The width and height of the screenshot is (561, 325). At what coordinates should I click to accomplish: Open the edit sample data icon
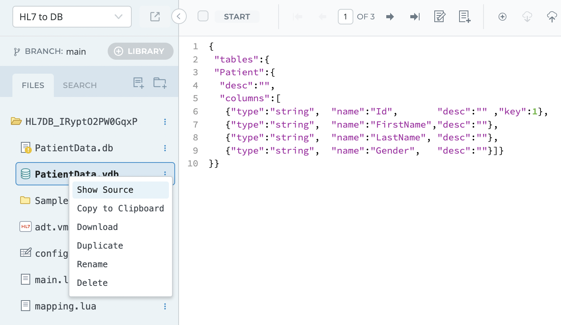[x=439, y=17]
